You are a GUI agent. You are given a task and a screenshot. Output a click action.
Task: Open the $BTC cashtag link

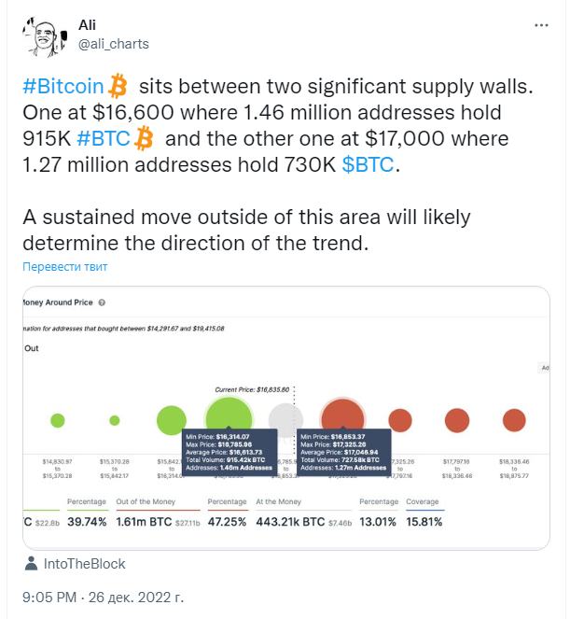368,164
